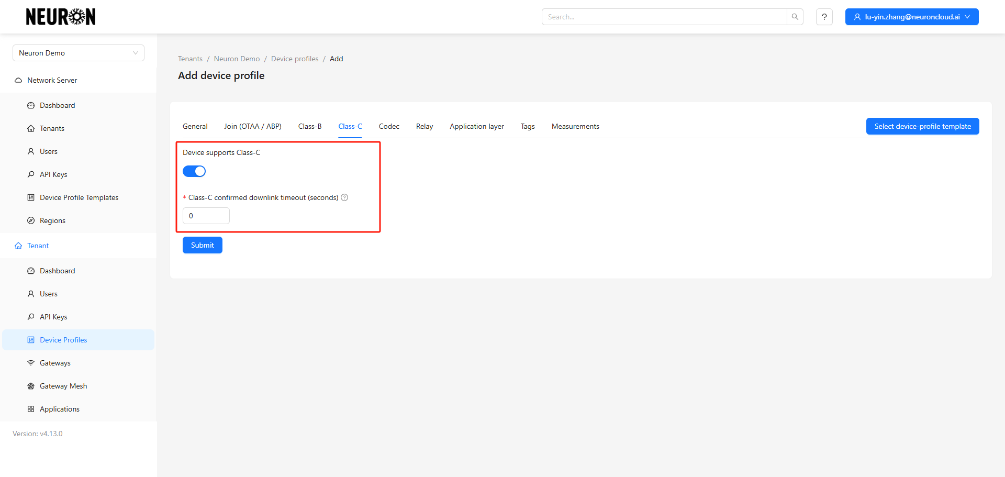Click the Class-C downlink timeout input field
The width and height of the screenshot is (1005, 477).
[x=206, y=216]
